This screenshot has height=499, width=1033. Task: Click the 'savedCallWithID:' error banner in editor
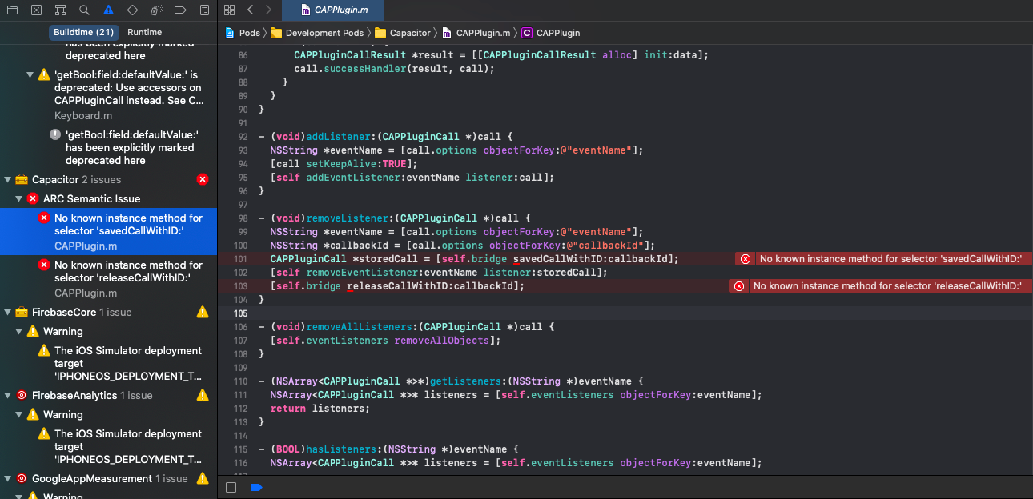coord(884,259)
